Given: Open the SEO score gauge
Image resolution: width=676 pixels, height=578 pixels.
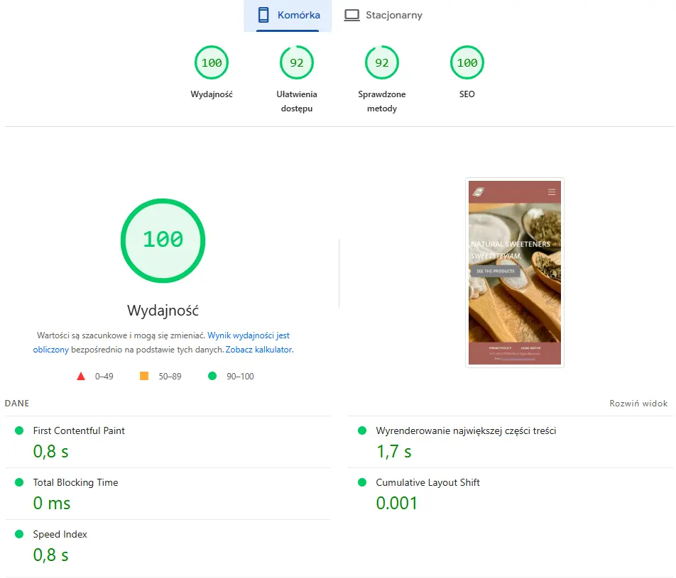Looking at the screenshot, I should pos(467,63).
